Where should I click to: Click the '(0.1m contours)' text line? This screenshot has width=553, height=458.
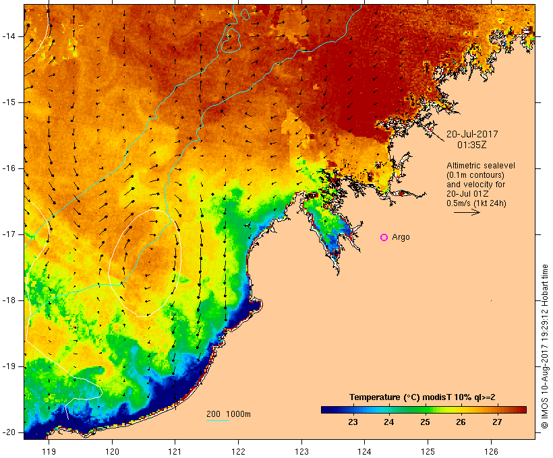click(x=475, y=175)
